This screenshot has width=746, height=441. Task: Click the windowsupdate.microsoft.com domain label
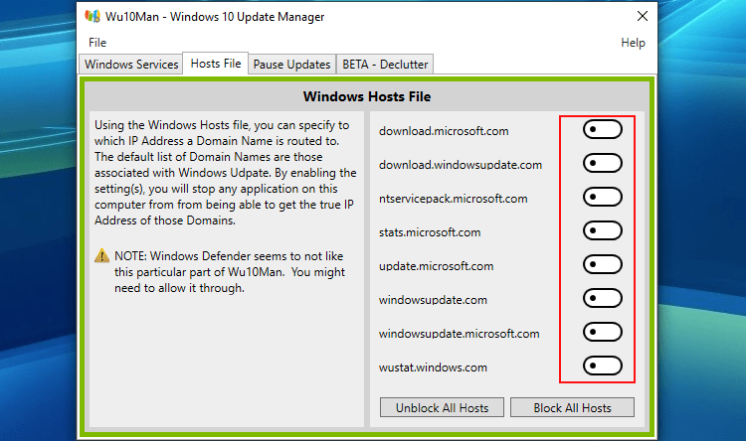(460, 334)
